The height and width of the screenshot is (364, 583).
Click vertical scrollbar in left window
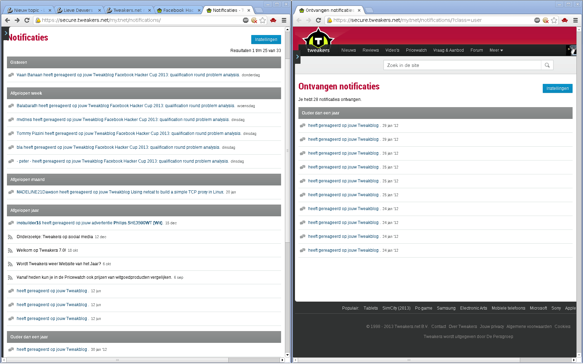[287, 151]
